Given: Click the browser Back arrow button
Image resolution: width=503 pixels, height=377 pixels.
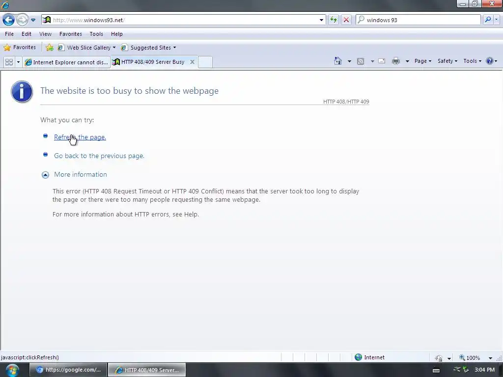Looking at the screenshot, I should pyautogui.click(x=9, y=20).
